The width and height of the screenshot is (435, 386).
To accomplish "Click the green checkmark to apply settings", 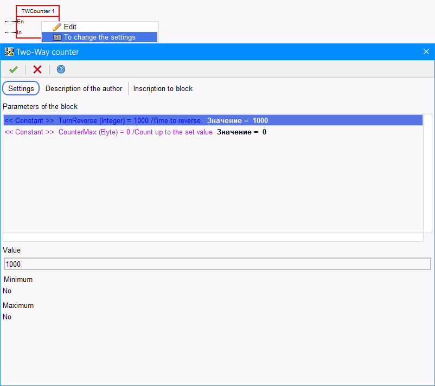I will tap(14, 69).
